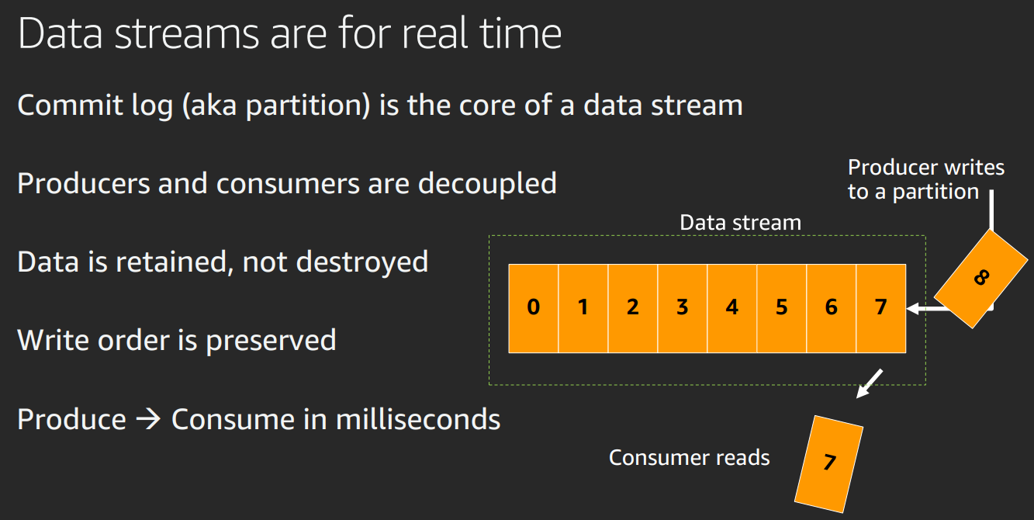Select the 'Producer writes to a partition' caption
The image size is (1034, 520).
[925, 179]
